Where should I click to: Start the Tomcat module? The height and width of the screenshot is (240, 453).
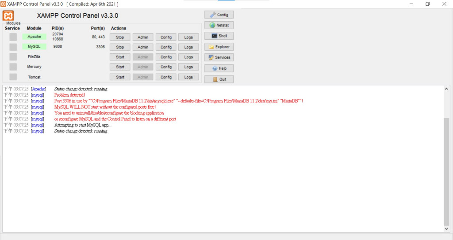click(120, 77)
